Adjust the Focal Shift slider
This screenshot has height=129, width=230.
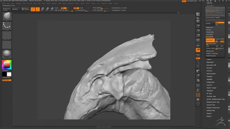[101, 8]
